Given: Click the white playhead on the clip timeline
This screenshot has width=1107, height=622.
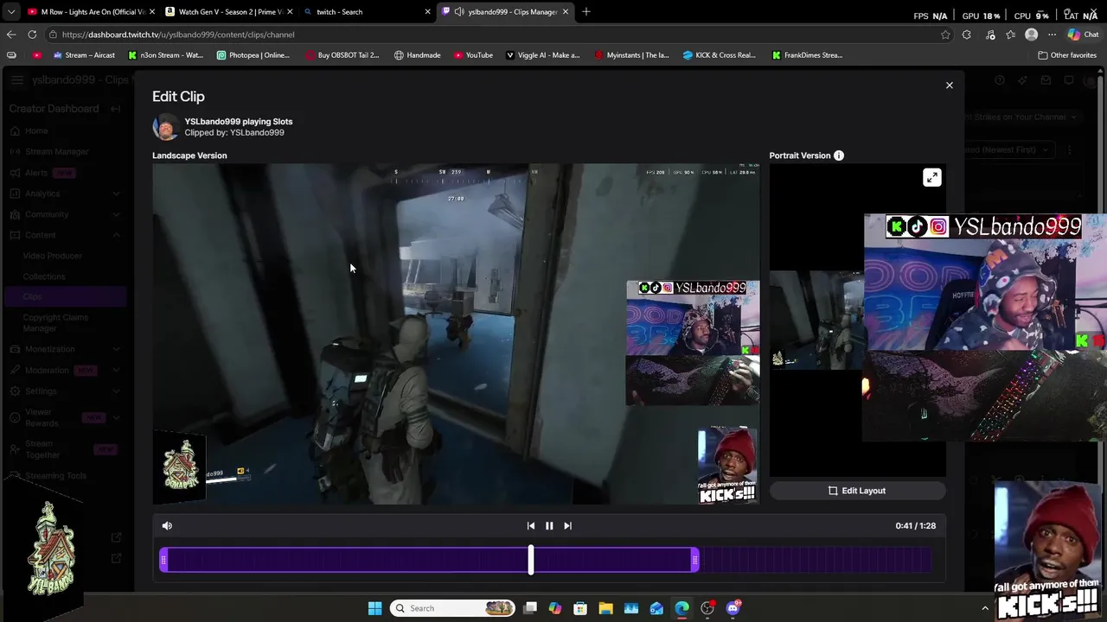Looking at the screenshot, I should coord(531,560).
